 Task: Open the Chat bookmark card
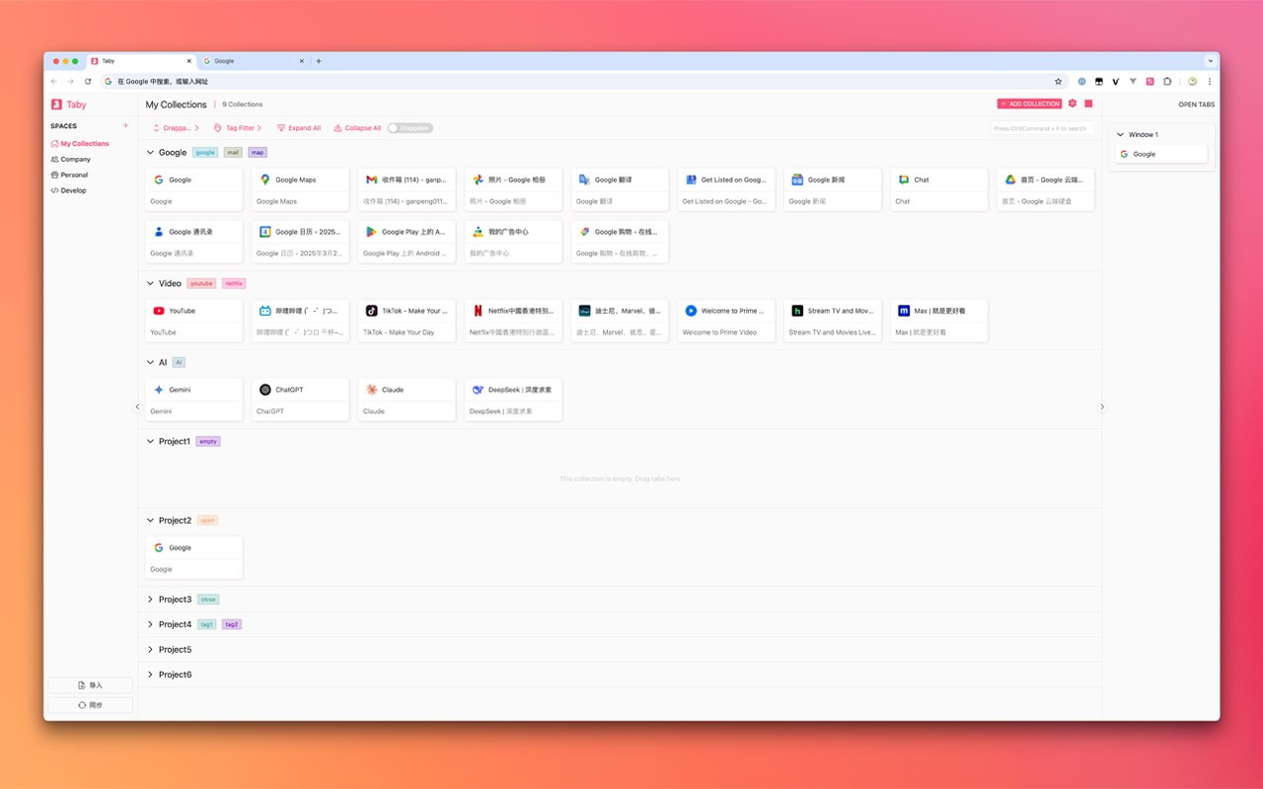pyautogui.click(x=939, y=189)
